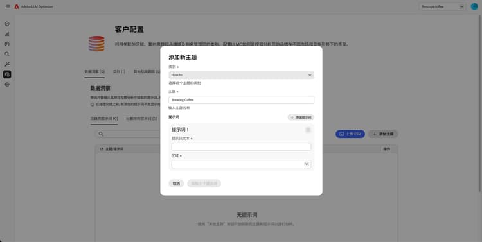Image resolution: width=482 pixels, height=242 pixels.
Task: Open the settings gear sidebar icon
Action: [x=7, y=85]
